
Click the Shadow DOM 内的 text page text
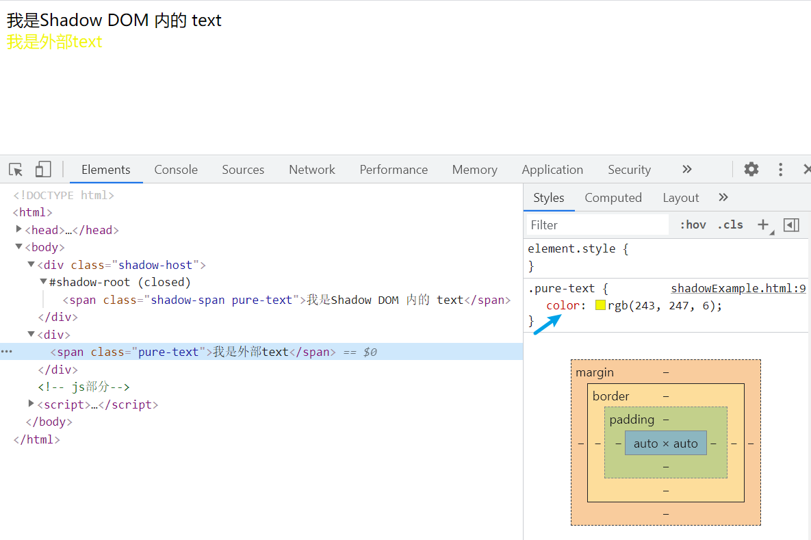point(114,20)
